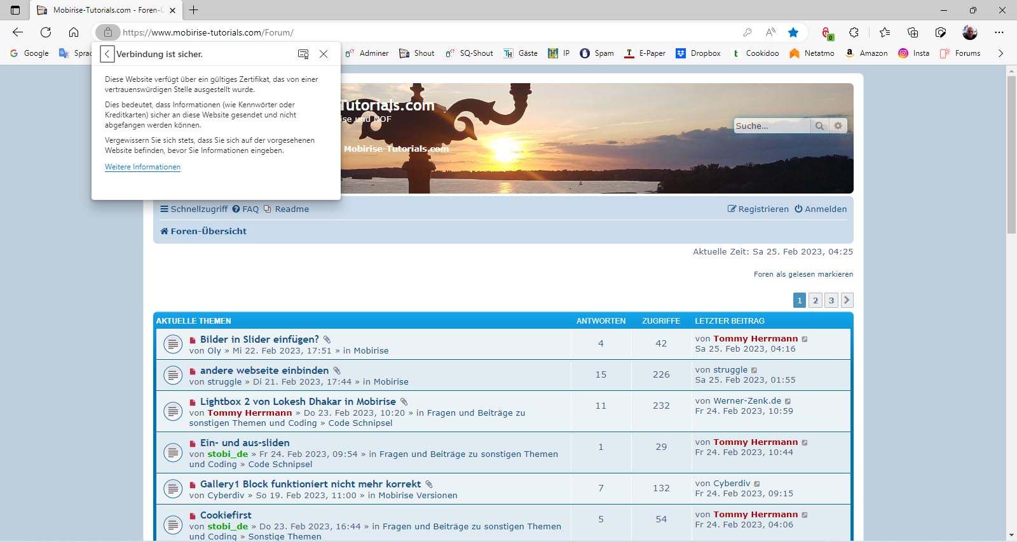The width and height of the screenshot is (1017, 542).
Task: Open the Dropbox bookmark
Action: tap(699, 53)
